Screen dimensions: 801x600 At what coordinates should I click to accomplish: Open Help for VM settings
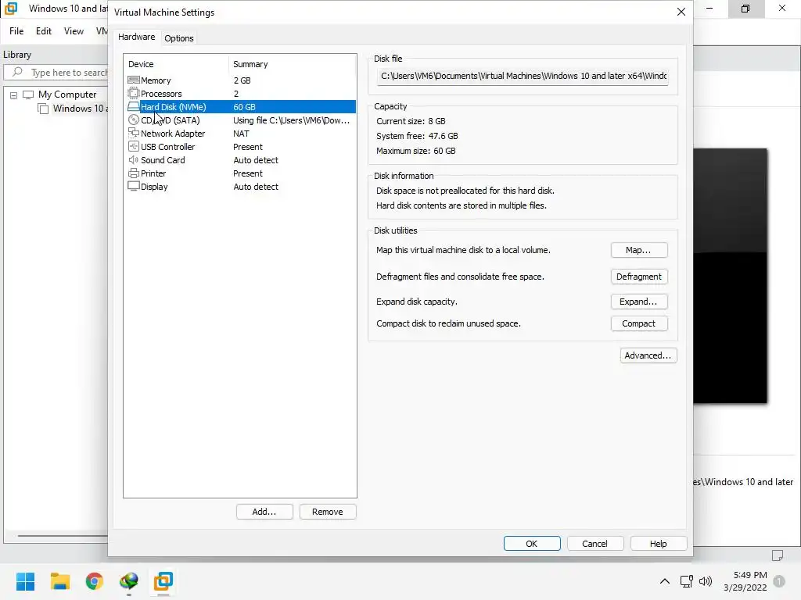point(659,544)
